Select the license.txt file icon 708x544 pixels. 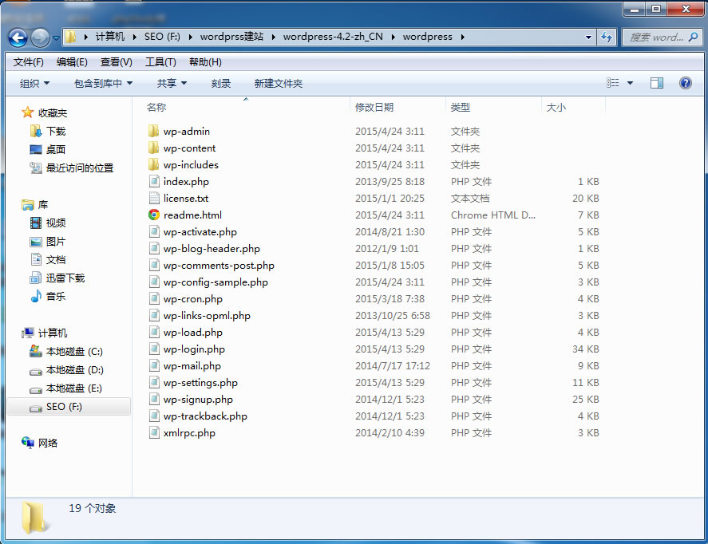[154, 198]
